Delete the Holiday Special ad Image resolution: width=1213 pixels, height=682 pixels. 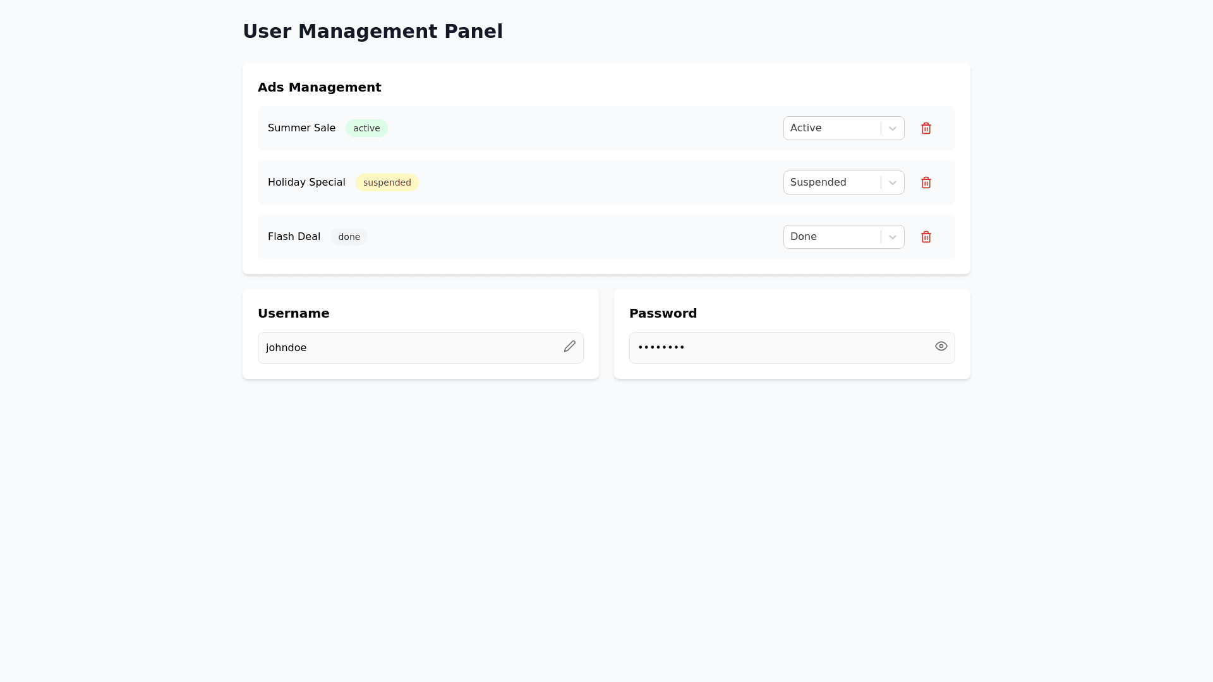926,182
